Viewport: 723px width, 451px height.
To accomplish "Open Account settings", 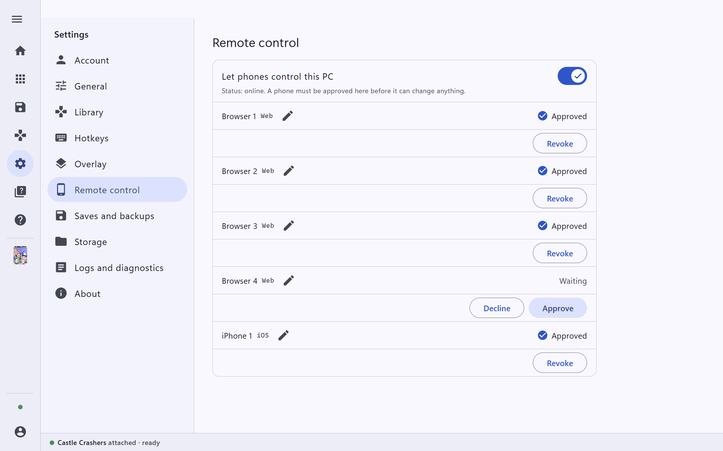I will [117, 60].
